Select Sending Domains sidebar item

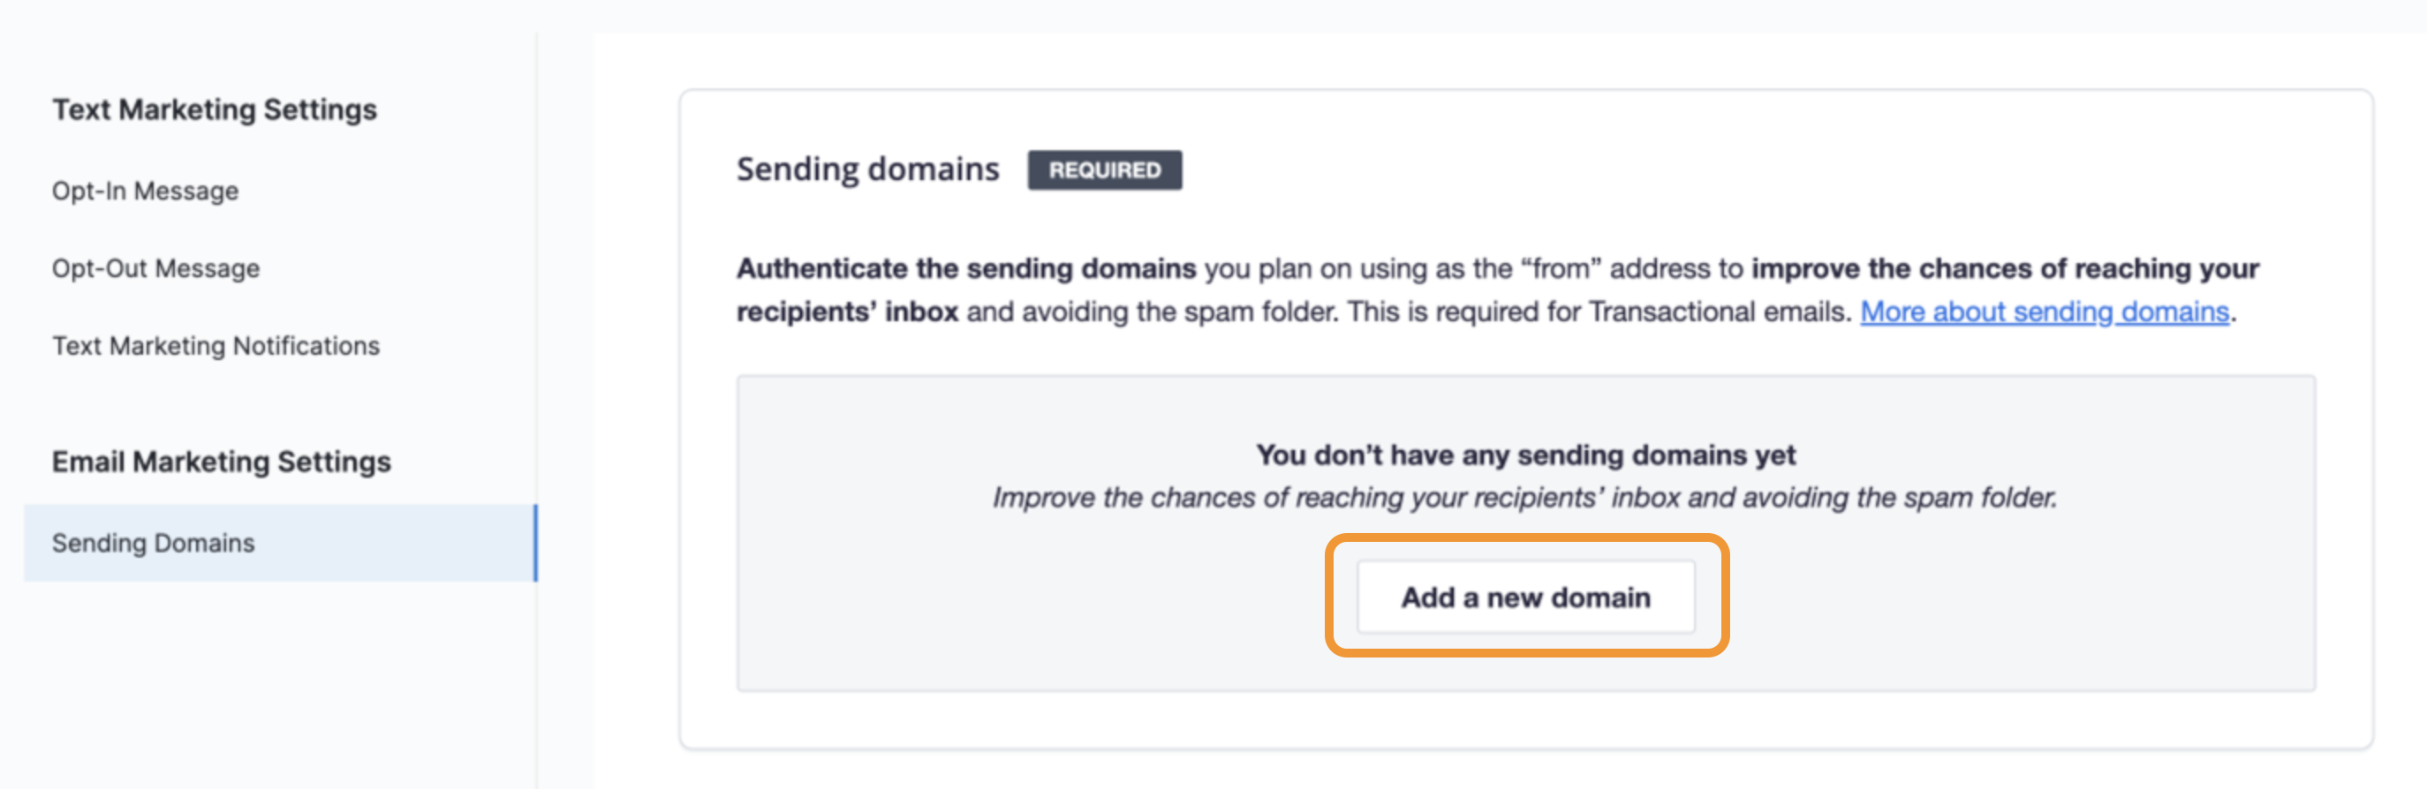coord(154,544)
